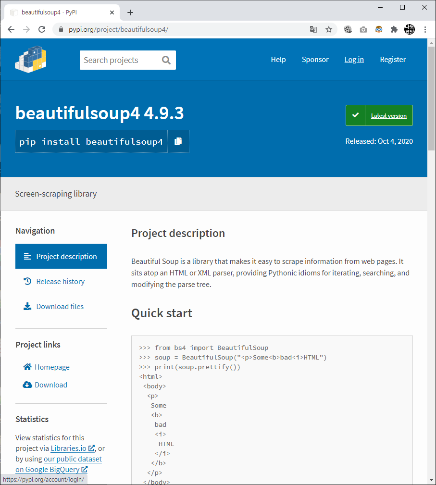436x485 pixels.
Task: Click the Release history clock icon
Action: click(x=27, y=281)
